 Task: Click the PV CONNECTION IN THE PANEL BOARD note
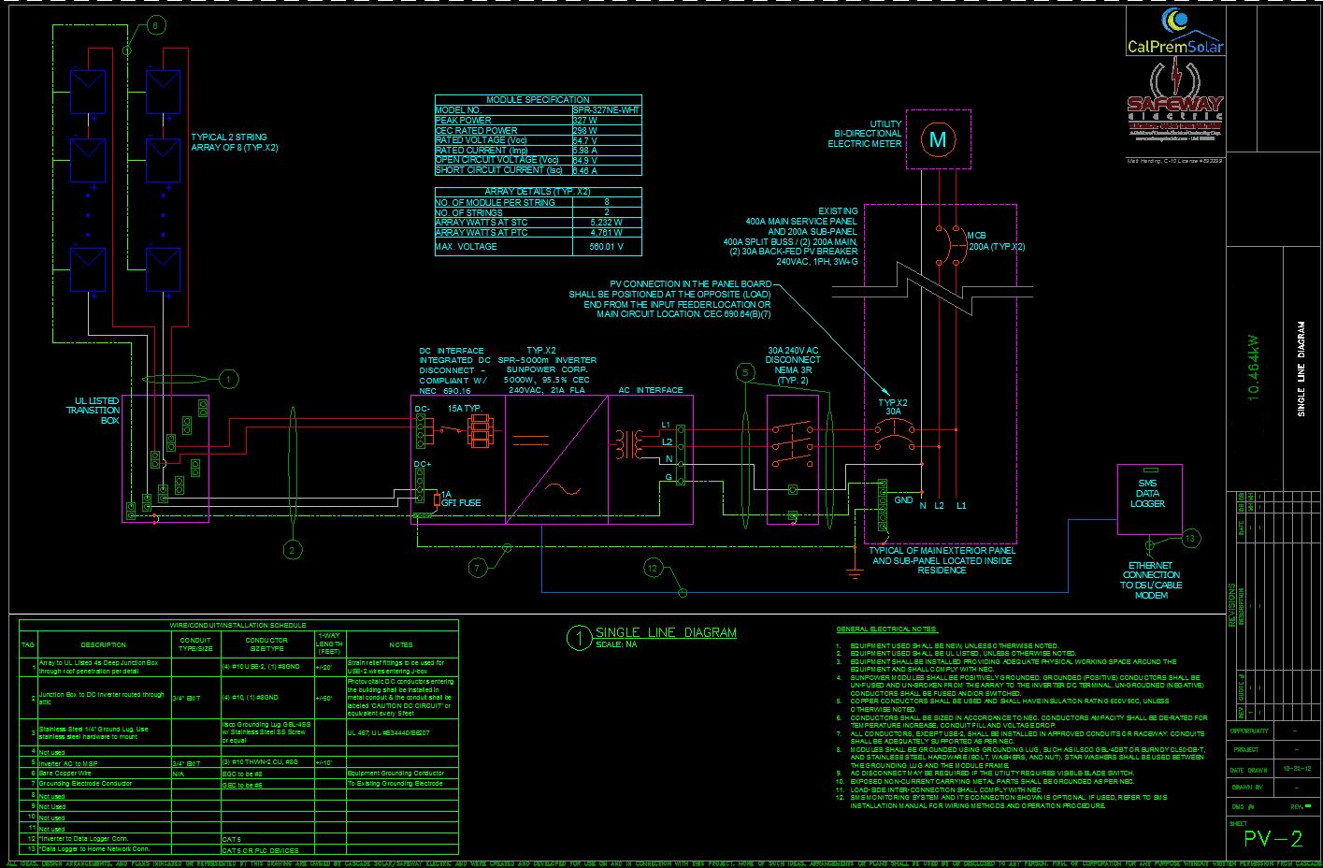pyautogui.click(x=669, y=299)
